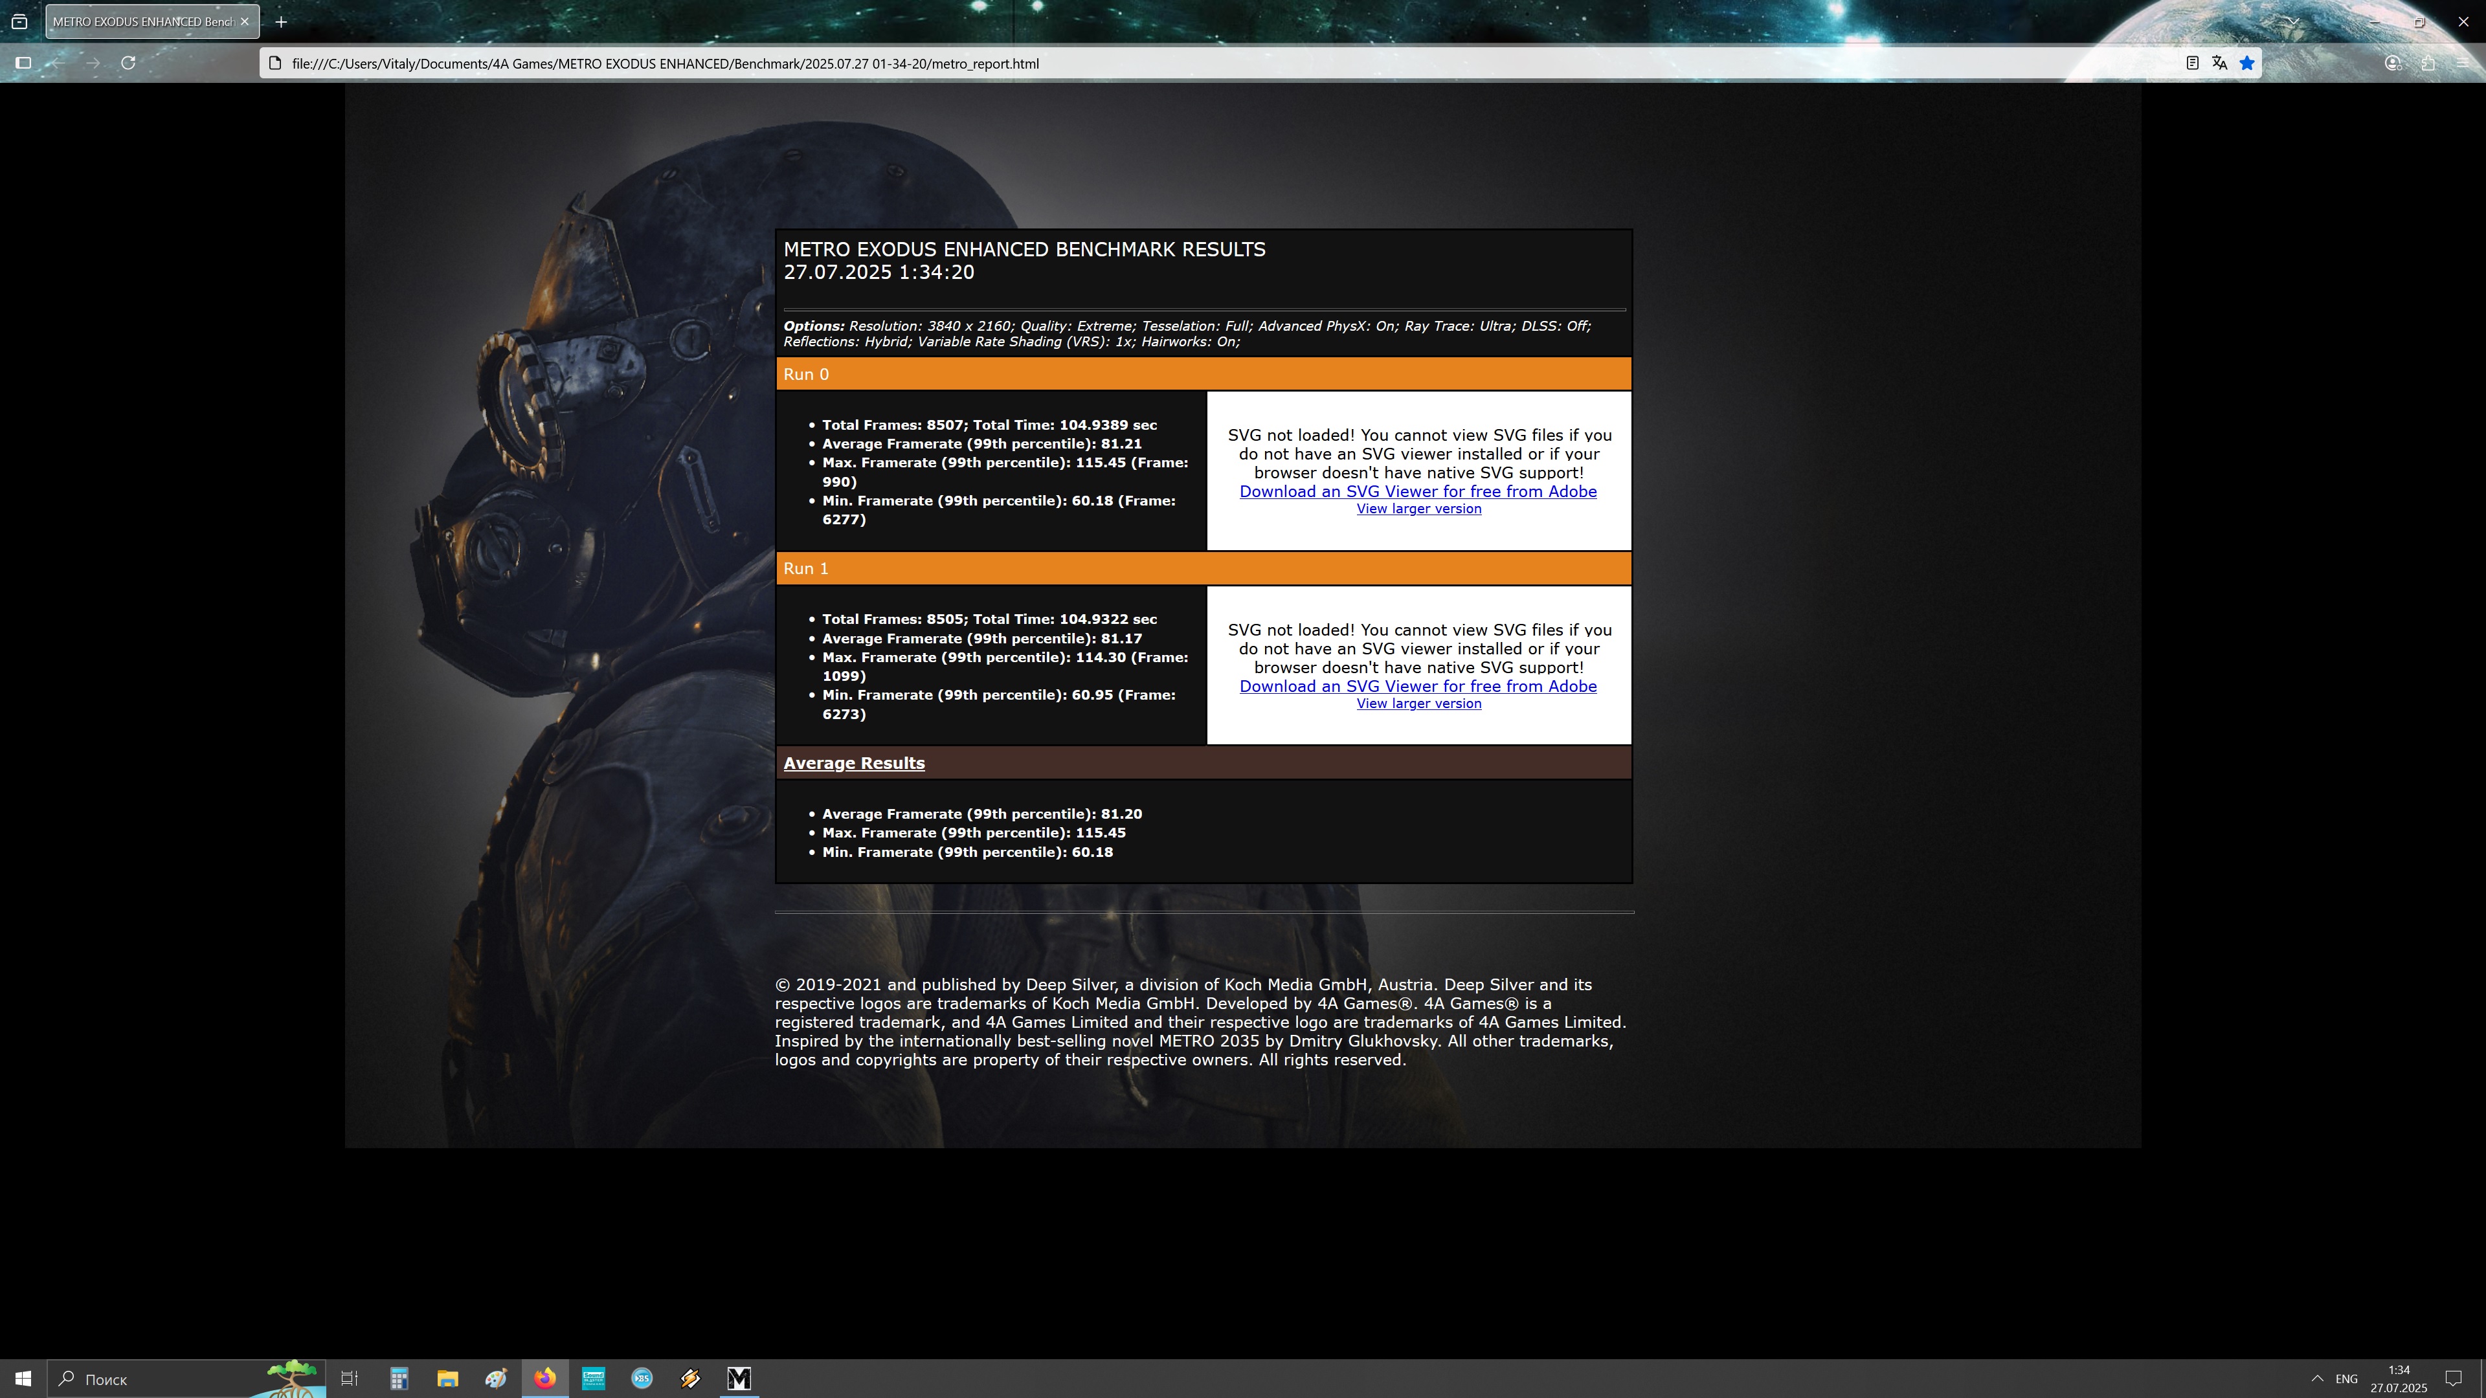This screenshot has height=1398, width=2486.
Task: Open a new tab with plus button
Action: point(281,21)
